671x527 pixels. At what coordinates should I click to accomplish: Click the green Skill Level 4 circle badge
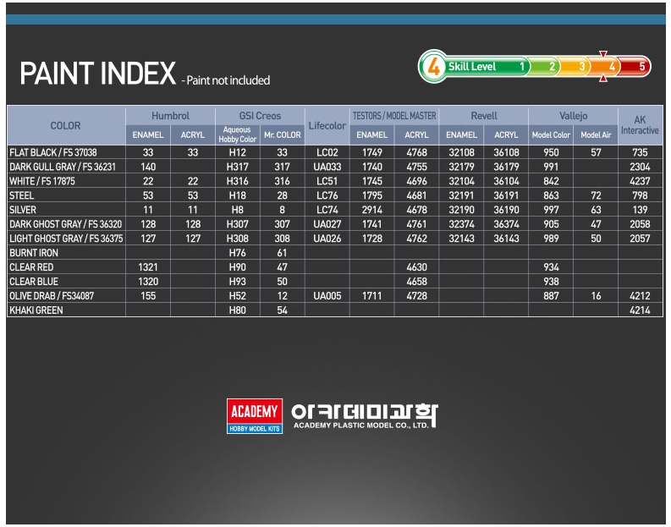433,67
